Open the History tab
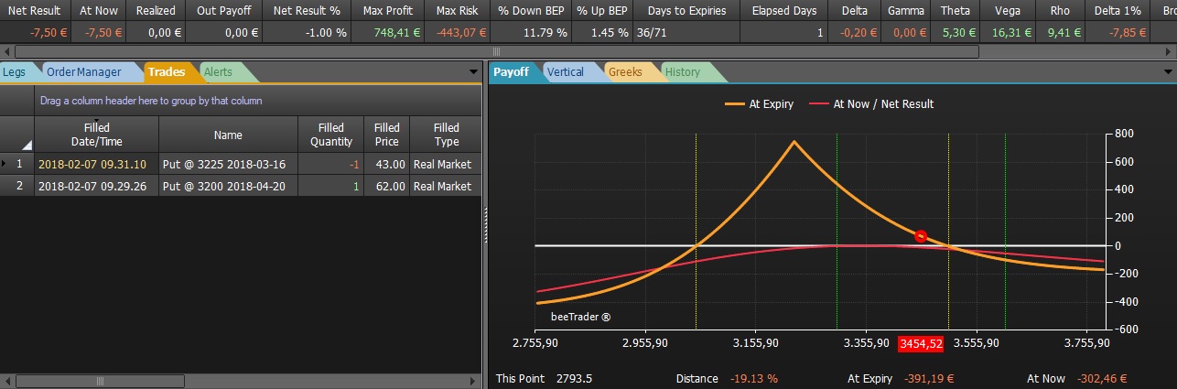 tap(682, 71)
